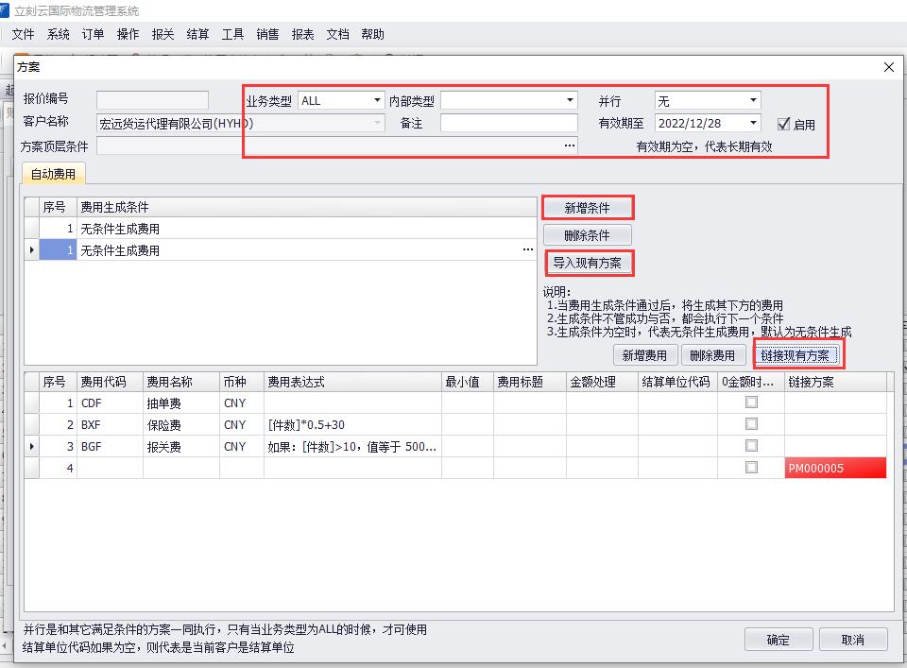Switch to the 自动费用 tab

(53, 174)
